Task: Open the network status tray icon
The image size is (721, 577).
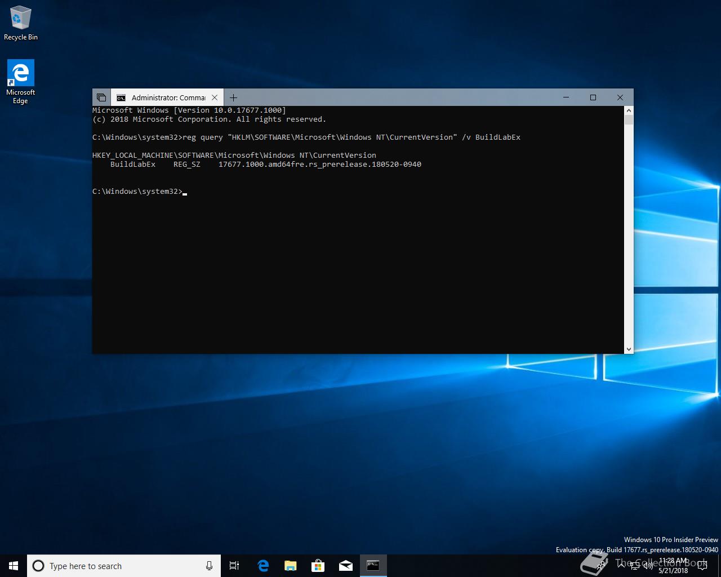Action: pyautogui.click(x=635, y=566)
